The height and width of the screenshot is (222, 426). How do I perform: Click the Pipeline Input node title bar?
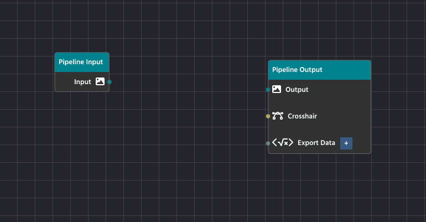coord(82,62)
